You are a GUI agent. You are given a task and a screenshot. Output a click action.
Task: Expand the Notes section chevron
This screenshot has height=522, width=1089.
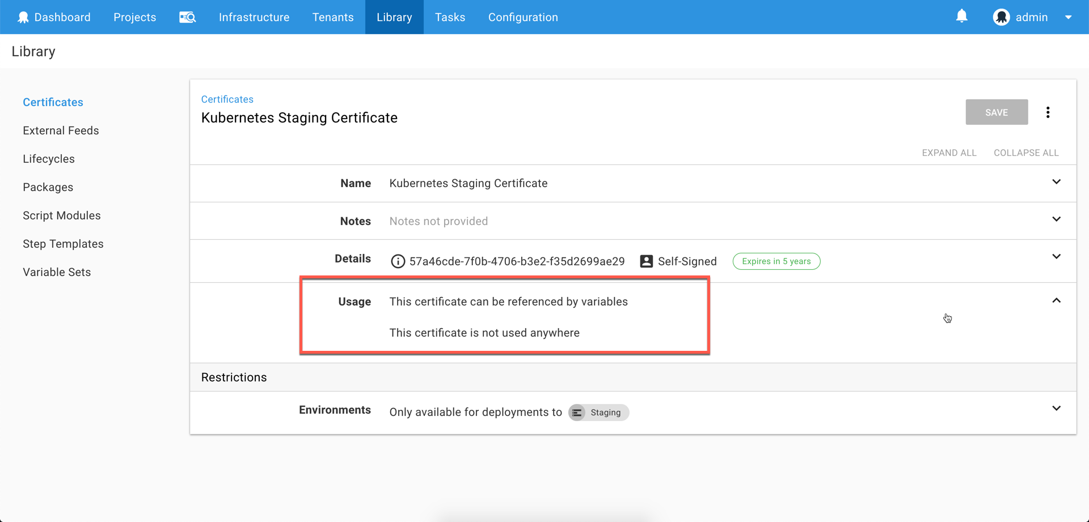point(1056,219)
